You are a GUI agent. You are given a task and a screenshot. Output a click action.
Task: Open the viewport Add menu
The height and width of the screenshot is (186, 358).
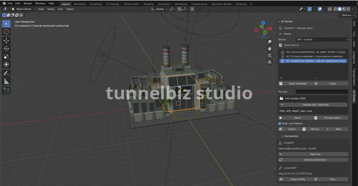point(60,9)
